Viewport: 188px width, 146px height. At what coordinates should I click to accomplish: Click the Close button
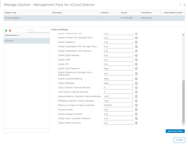pos(179,140)
